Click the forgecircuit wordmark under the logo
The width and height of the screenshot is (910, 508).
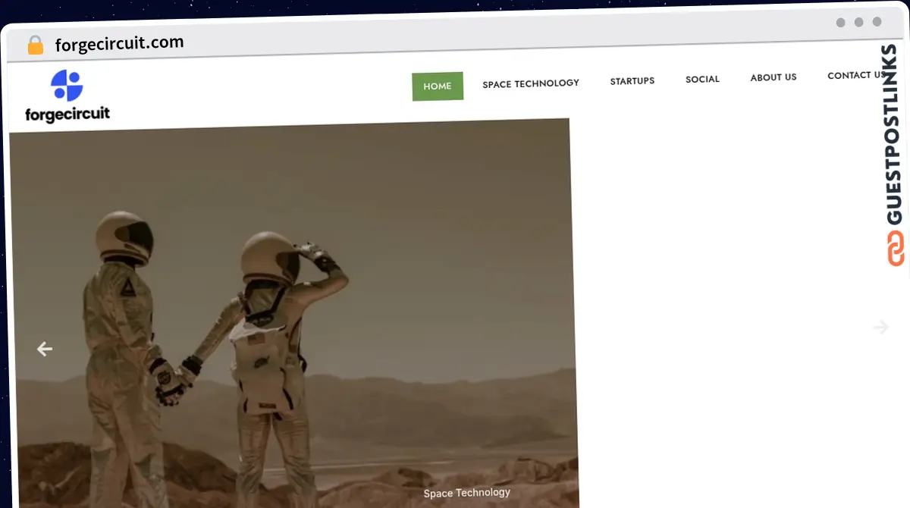coord(67,114)
